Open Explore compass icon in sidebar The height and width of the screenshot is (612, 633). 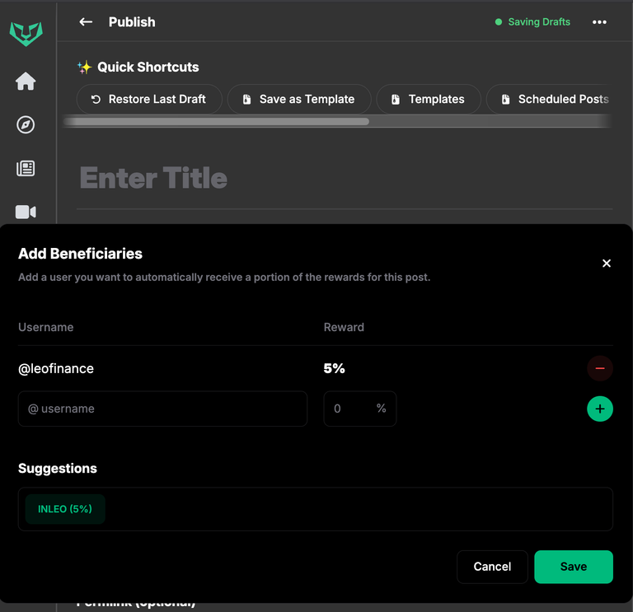(x=26, y=124)
